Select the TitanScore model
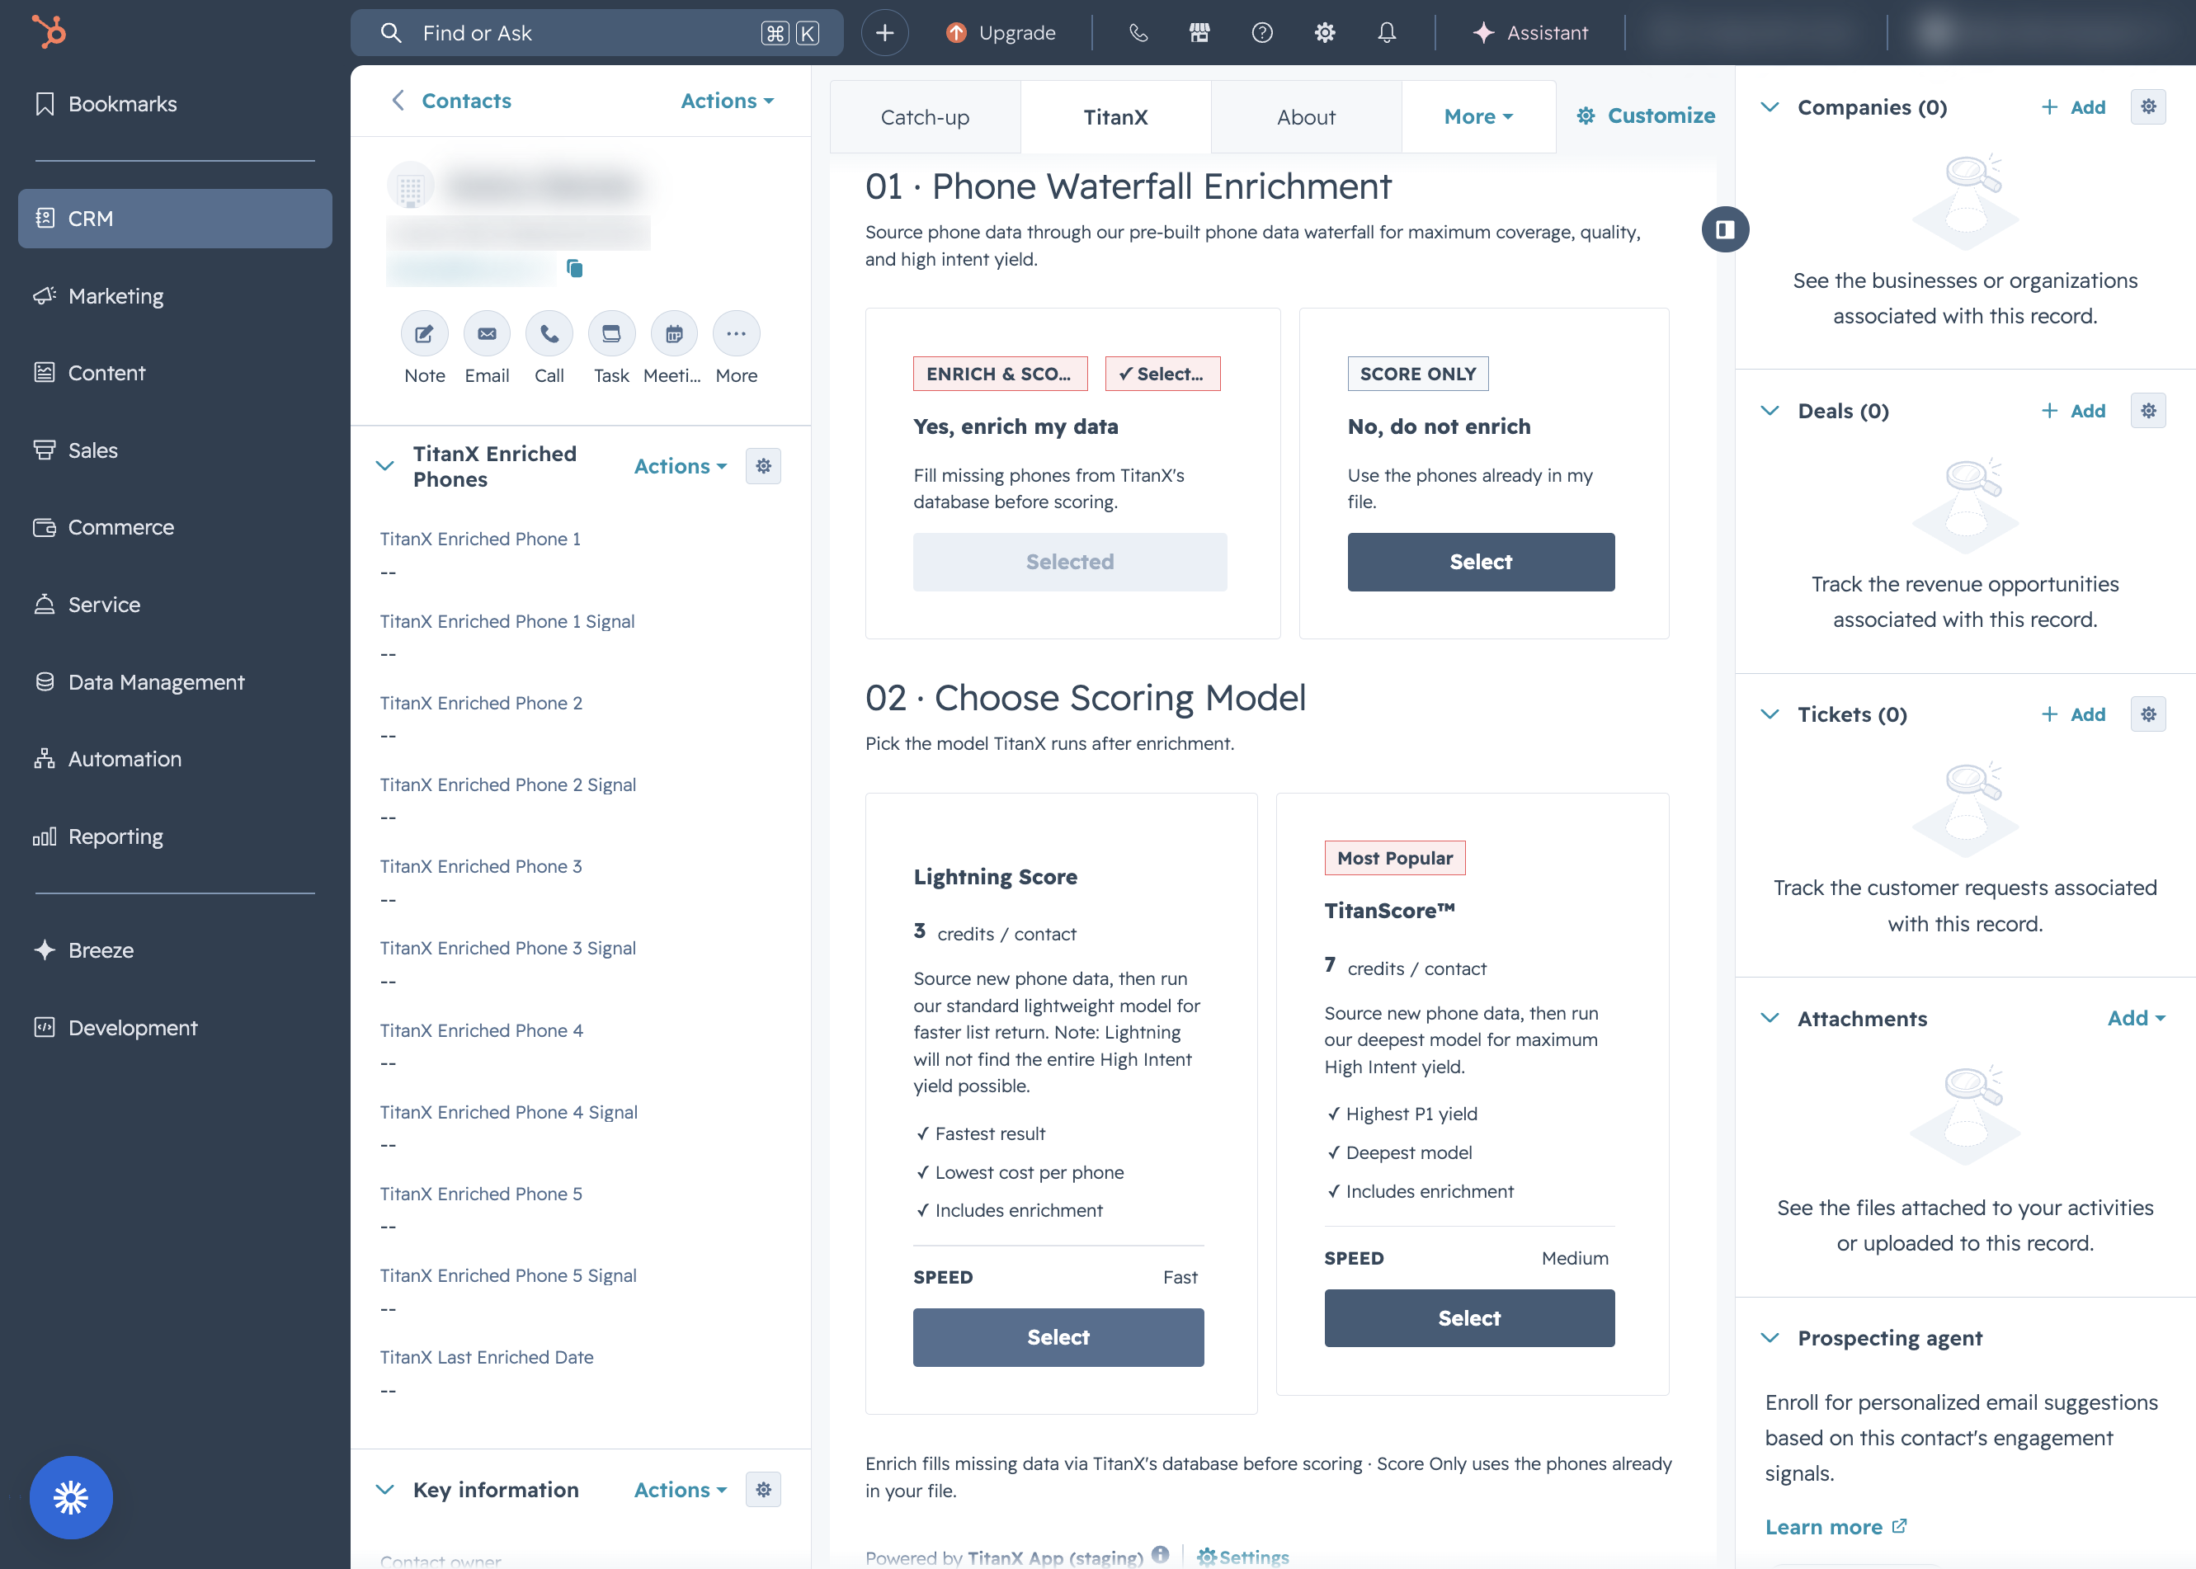The height and width of the screenshot is (1569, 2196). click(1468, 1317)
